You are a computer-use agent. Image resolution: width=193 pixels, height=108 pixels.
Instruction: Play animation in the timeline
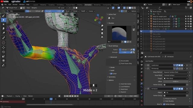coord(72,96)
